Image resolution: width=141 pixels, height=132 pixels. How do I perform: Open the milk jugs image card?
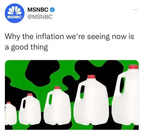(72, 95)
